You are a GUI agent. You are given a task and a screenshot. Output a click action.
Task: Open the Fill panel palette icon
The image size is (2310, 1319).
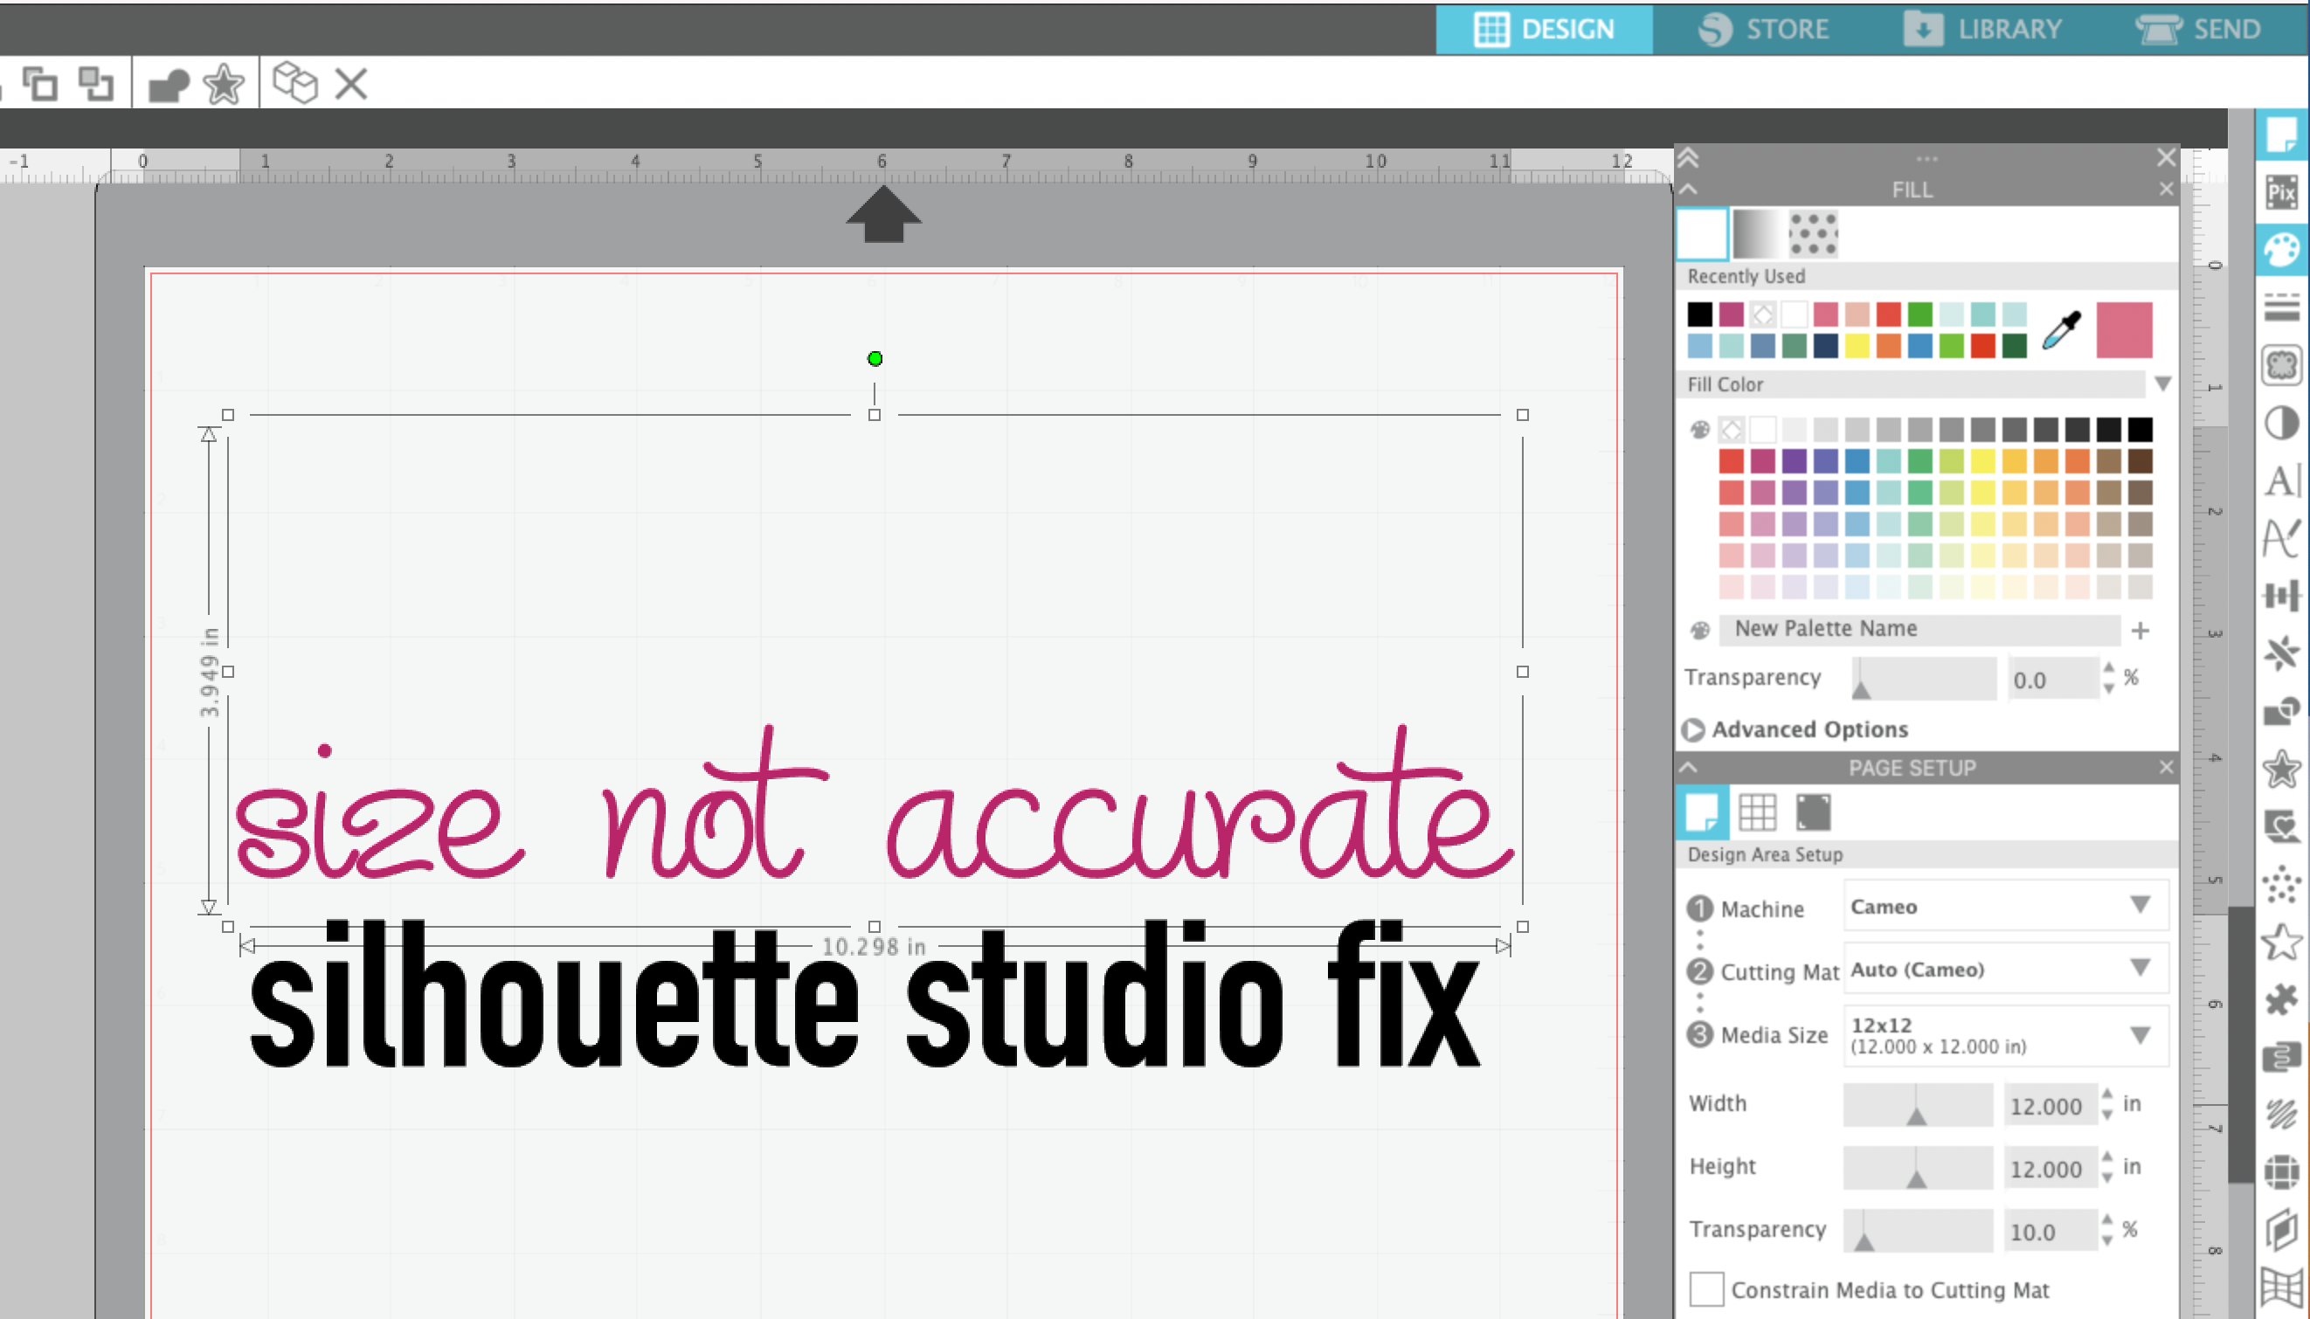pyautogui.click(x=2284, y=245)
